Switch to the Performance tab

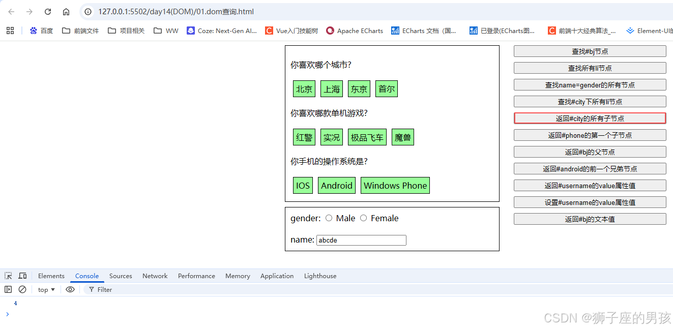click(x=196, y=276)
